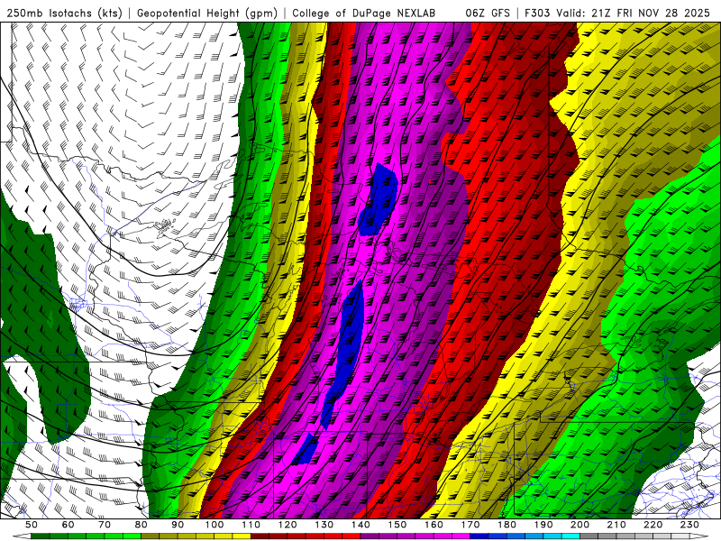Pick the bright green swatch just before 80
The image size is (721, 541).
[x=132, y=536]
